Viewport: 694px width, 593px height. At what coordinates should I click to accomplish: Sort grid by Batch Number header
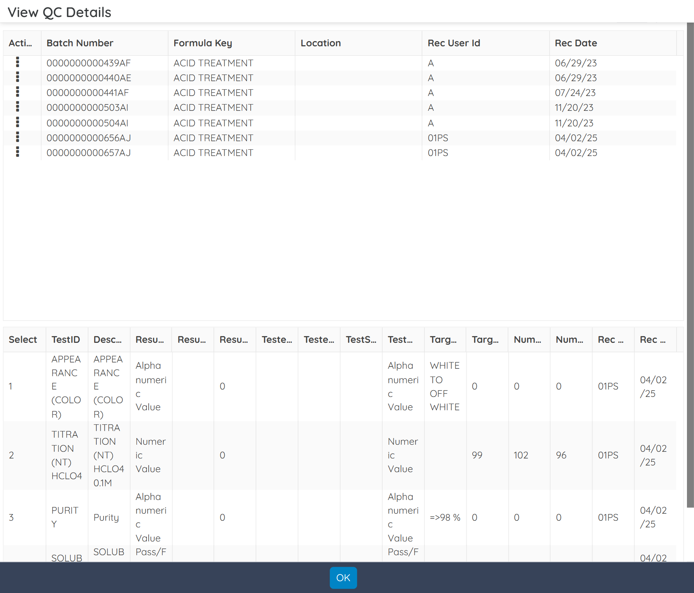pos(80,43)
